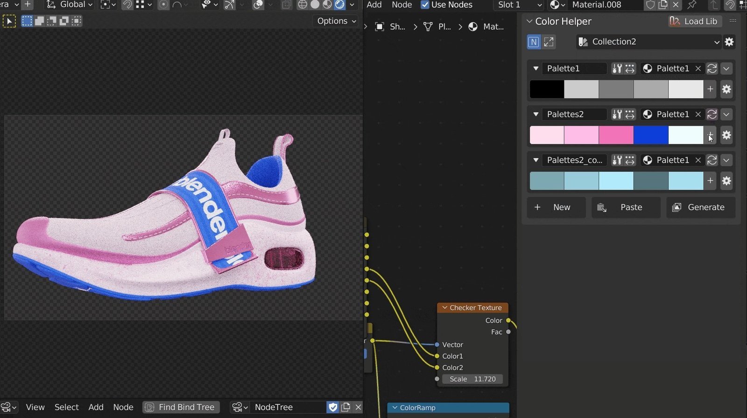The height and width of the screenshot is (418, 747).
Task: Open the Add menu in node editor
Action: [374, 5]
